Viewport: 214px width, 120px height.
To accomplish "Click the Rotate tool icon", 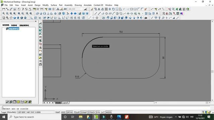I will coord(113,9).
